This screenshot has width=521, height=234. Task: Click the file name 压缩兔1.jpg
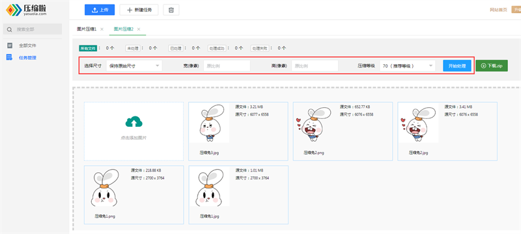(209, 216)
